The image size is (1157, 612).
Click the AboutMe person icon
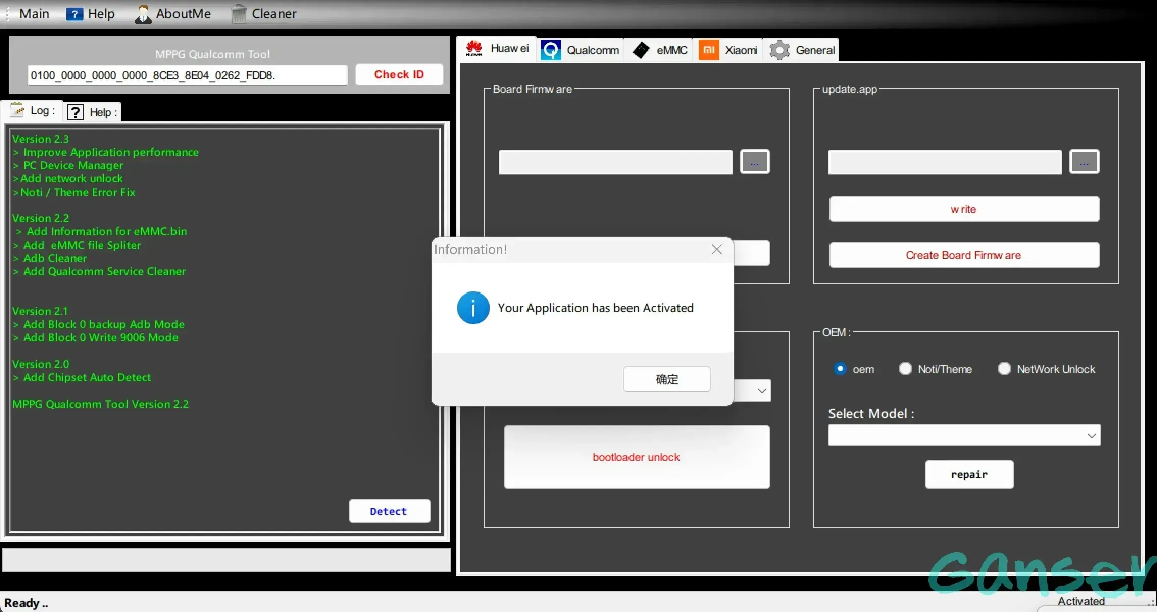click(x=143, y=14)
